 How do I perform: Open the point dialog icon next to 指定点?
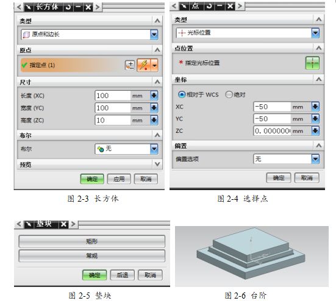pyautogui.click(x=130, y=65)
